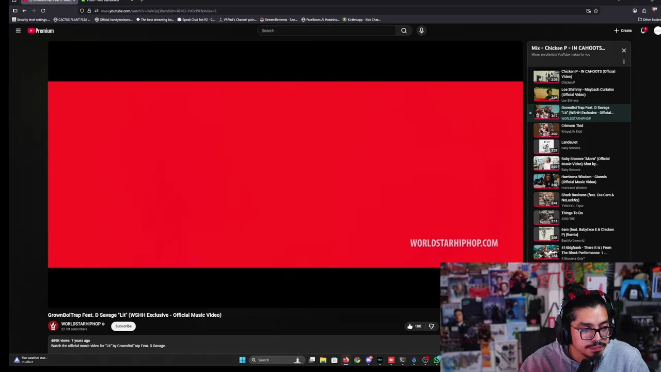
Task: Open Task View from the taskbar
Action: 312,360
